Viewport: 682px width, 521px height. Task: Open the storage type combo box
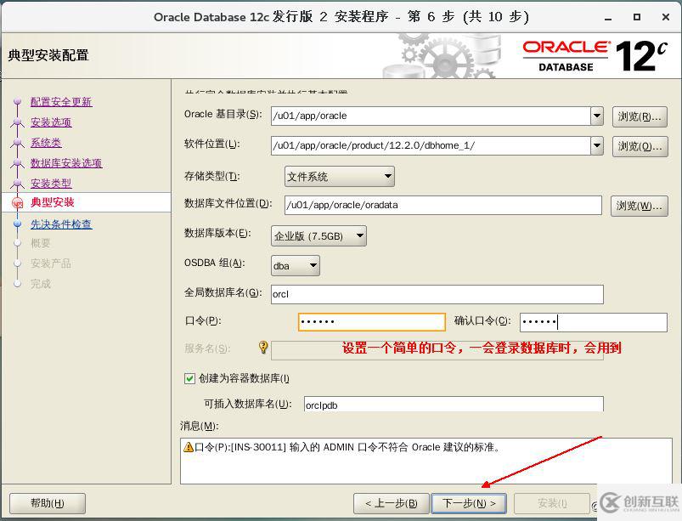pos(339,177)
